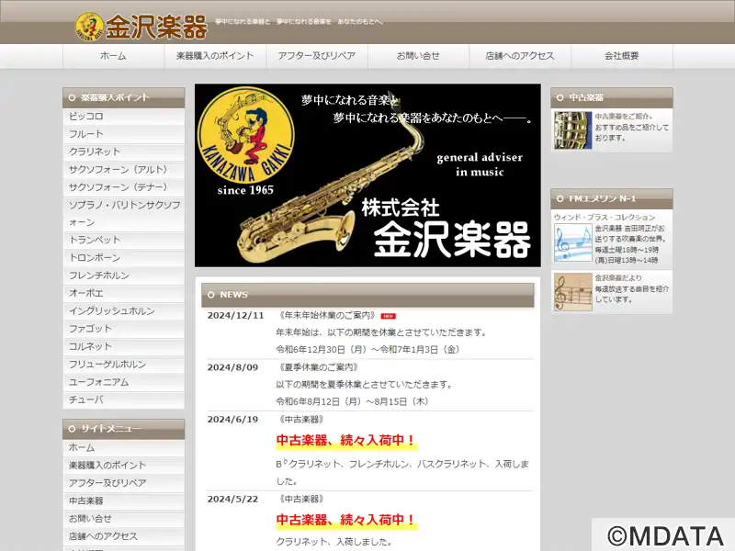This screenshot has height=551, width=735.
Task: Click お問い合せ in サイトメニュー list
Action: coord(124,519)
